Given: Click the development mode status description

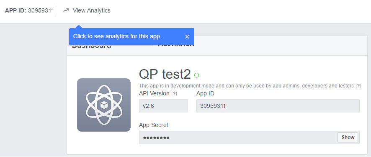Looking at the screenshot, I should pyautogui.click(x=246, y=86).
